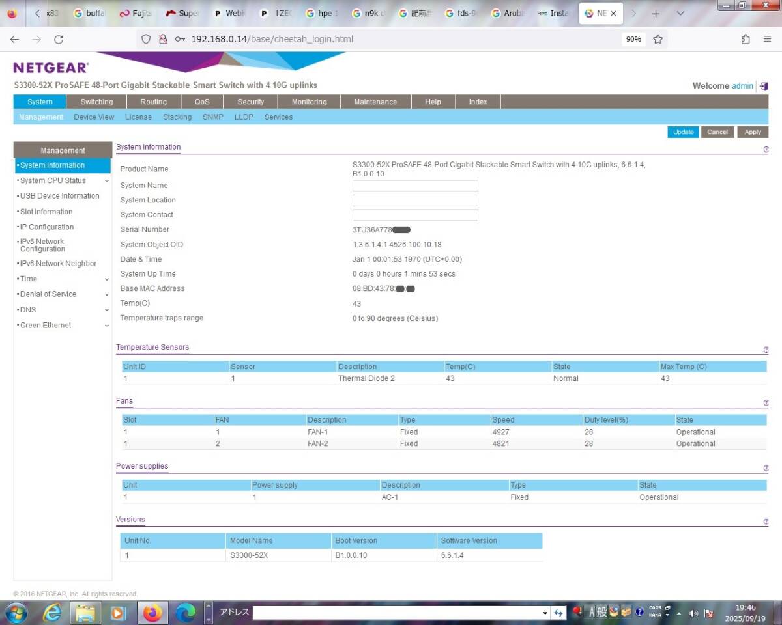Bookmark this page with star icon

[x=658, y=39]
